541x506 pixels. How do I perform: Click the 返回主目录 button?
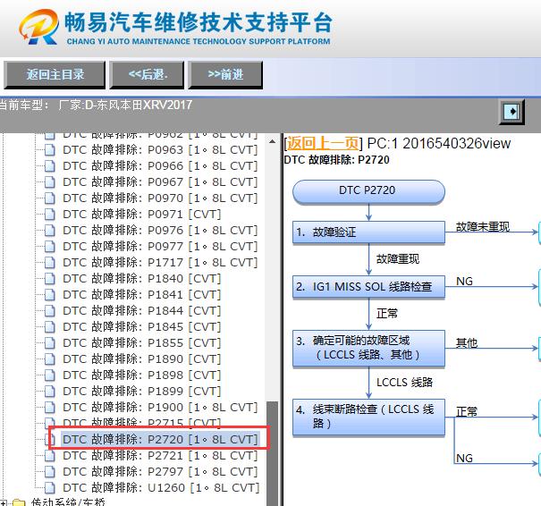(x=55, y=75)
